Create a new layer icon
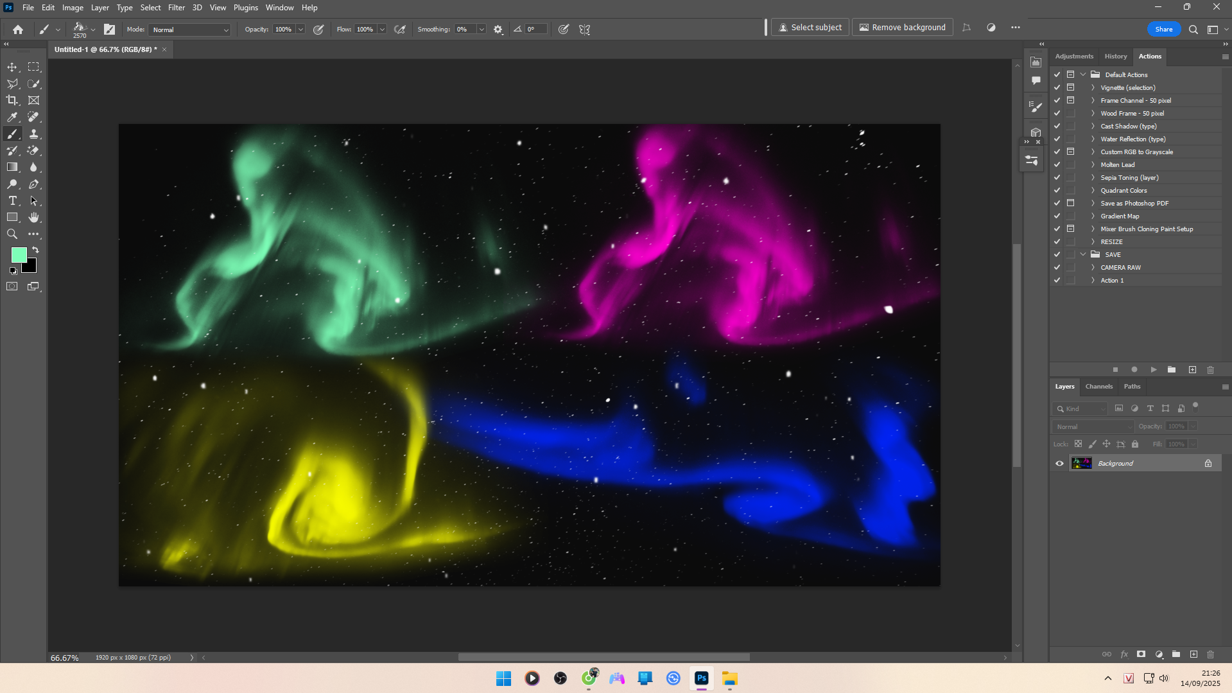The height and width of the screenshot is (693, 1232). [1193, 654]
